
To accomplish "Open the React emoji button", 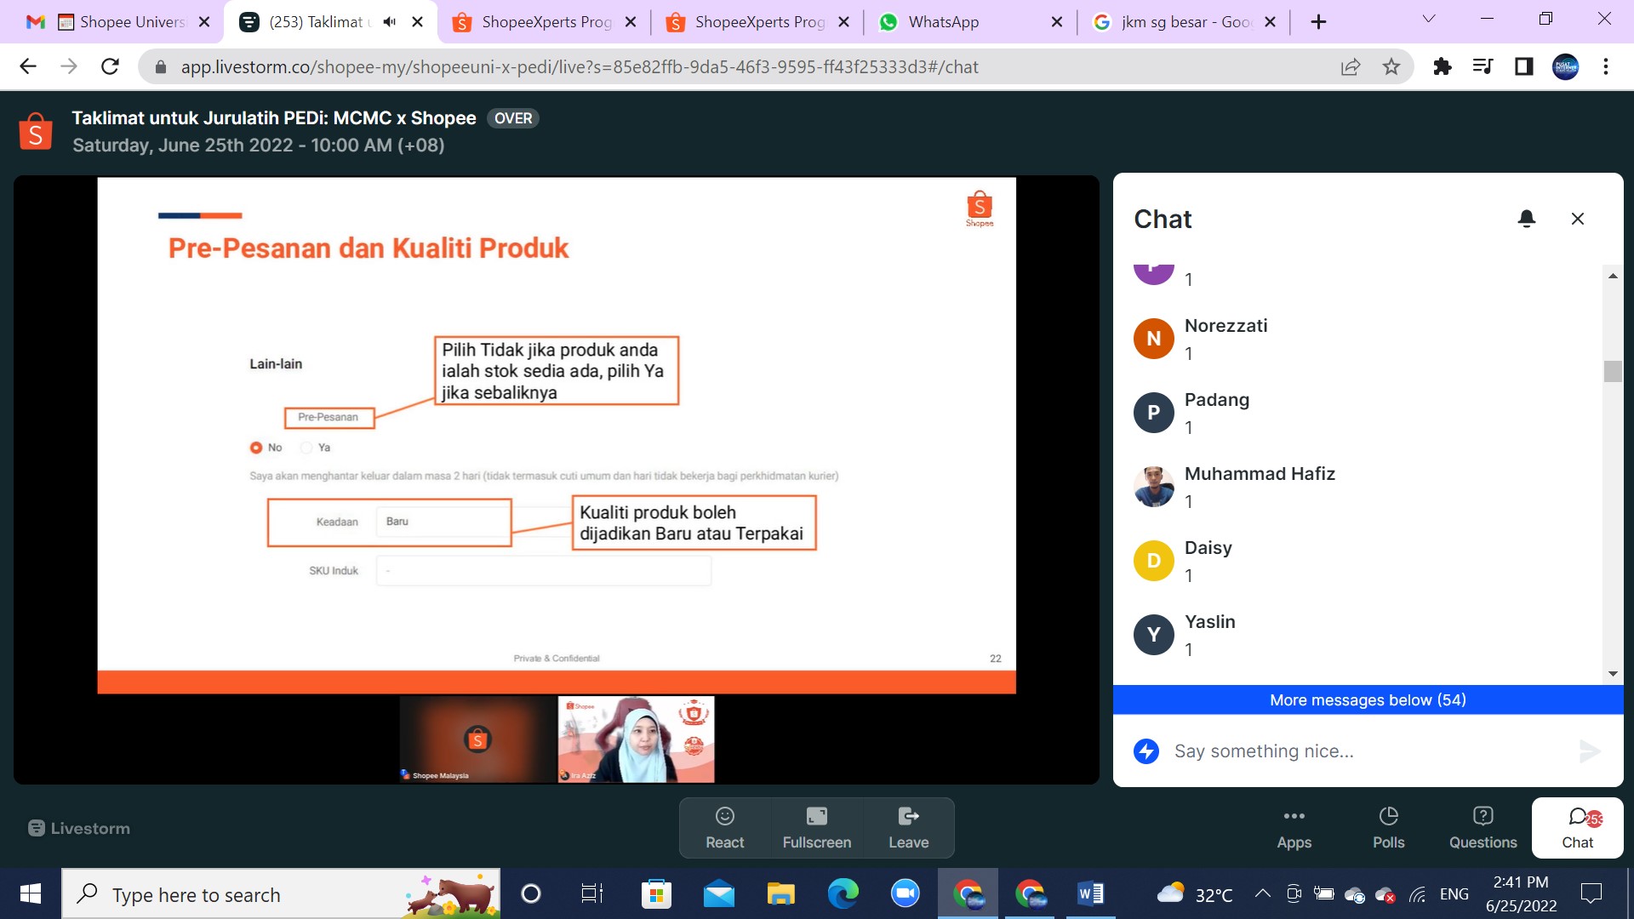I will tap(725, 828).
